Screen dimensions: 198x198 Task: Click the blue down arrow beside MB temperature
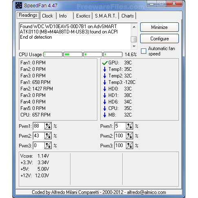point(105,115)
